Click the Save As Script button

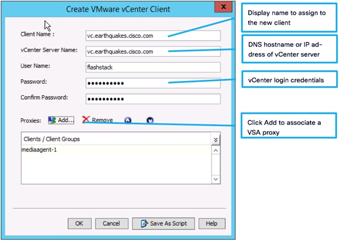[x=164, y=224]
